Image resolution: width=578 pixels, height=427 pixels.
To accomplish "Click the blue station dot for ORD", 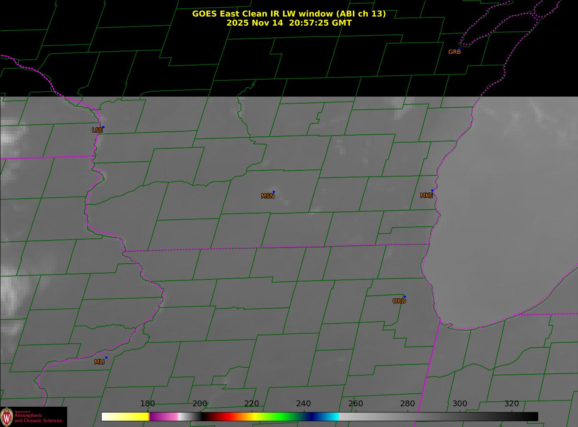I will tap(405, 296).
